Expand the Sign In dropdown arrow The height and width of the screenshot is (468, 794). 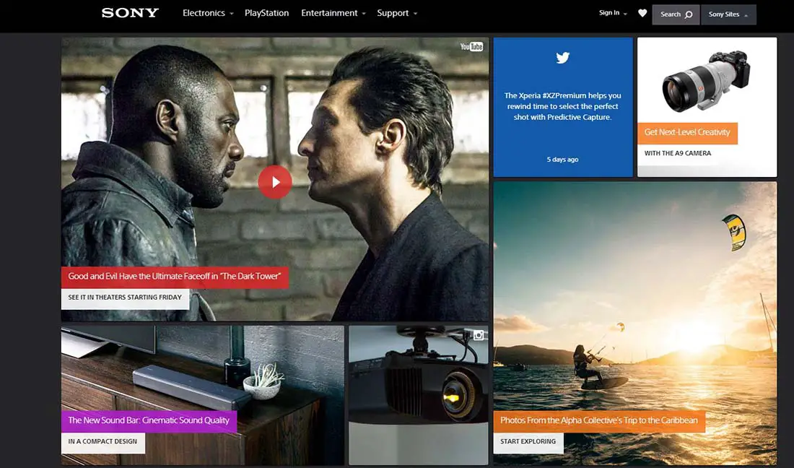coord(625,14)
